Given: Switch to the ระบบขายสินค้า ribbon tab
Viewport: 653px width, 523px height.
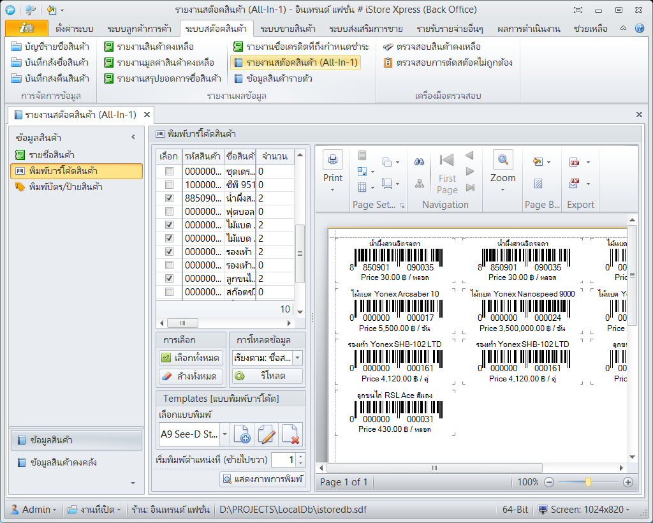Looking at the screenshot, I should [288, 29].
